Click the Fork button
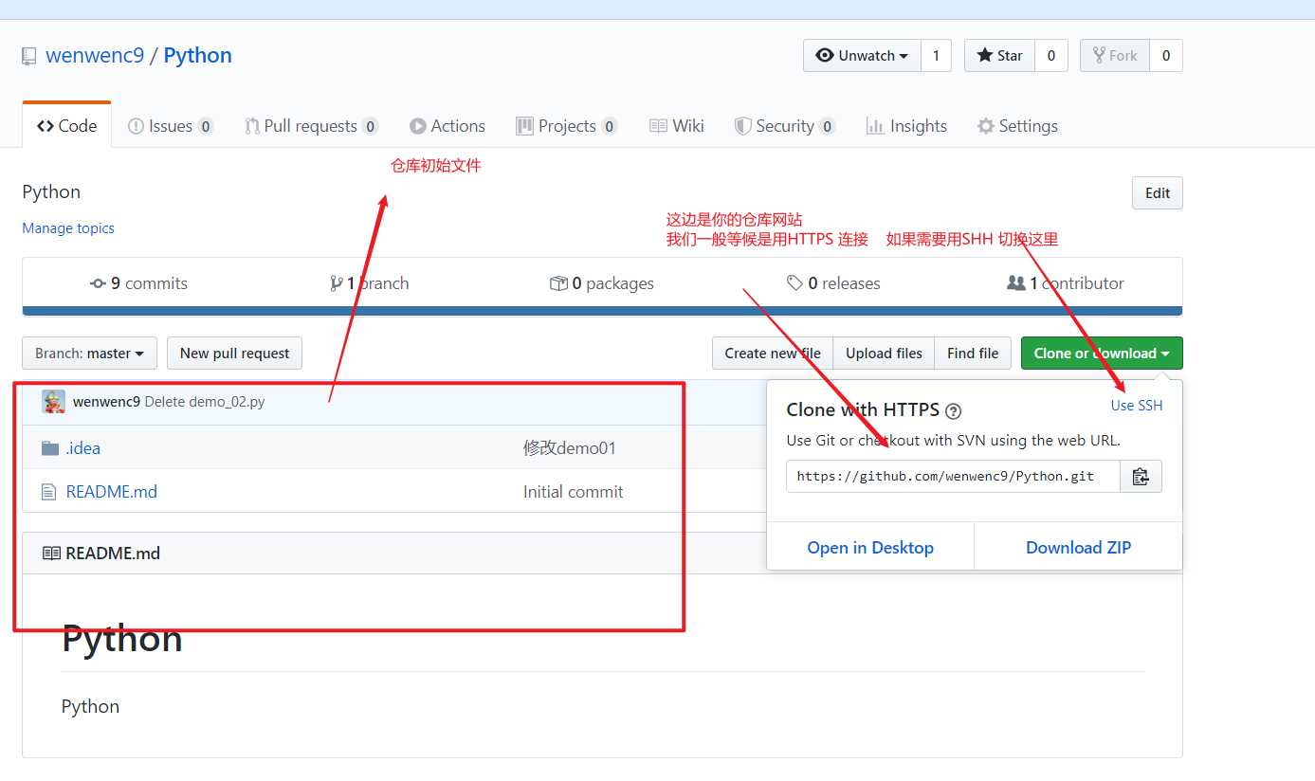 1115,56
